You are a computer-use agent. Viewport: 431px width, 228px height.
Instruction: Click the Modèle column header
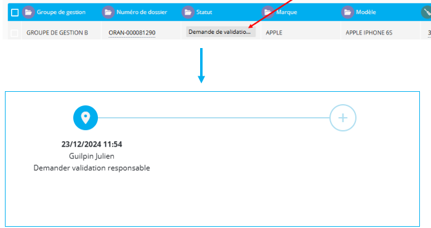point(366,12)
